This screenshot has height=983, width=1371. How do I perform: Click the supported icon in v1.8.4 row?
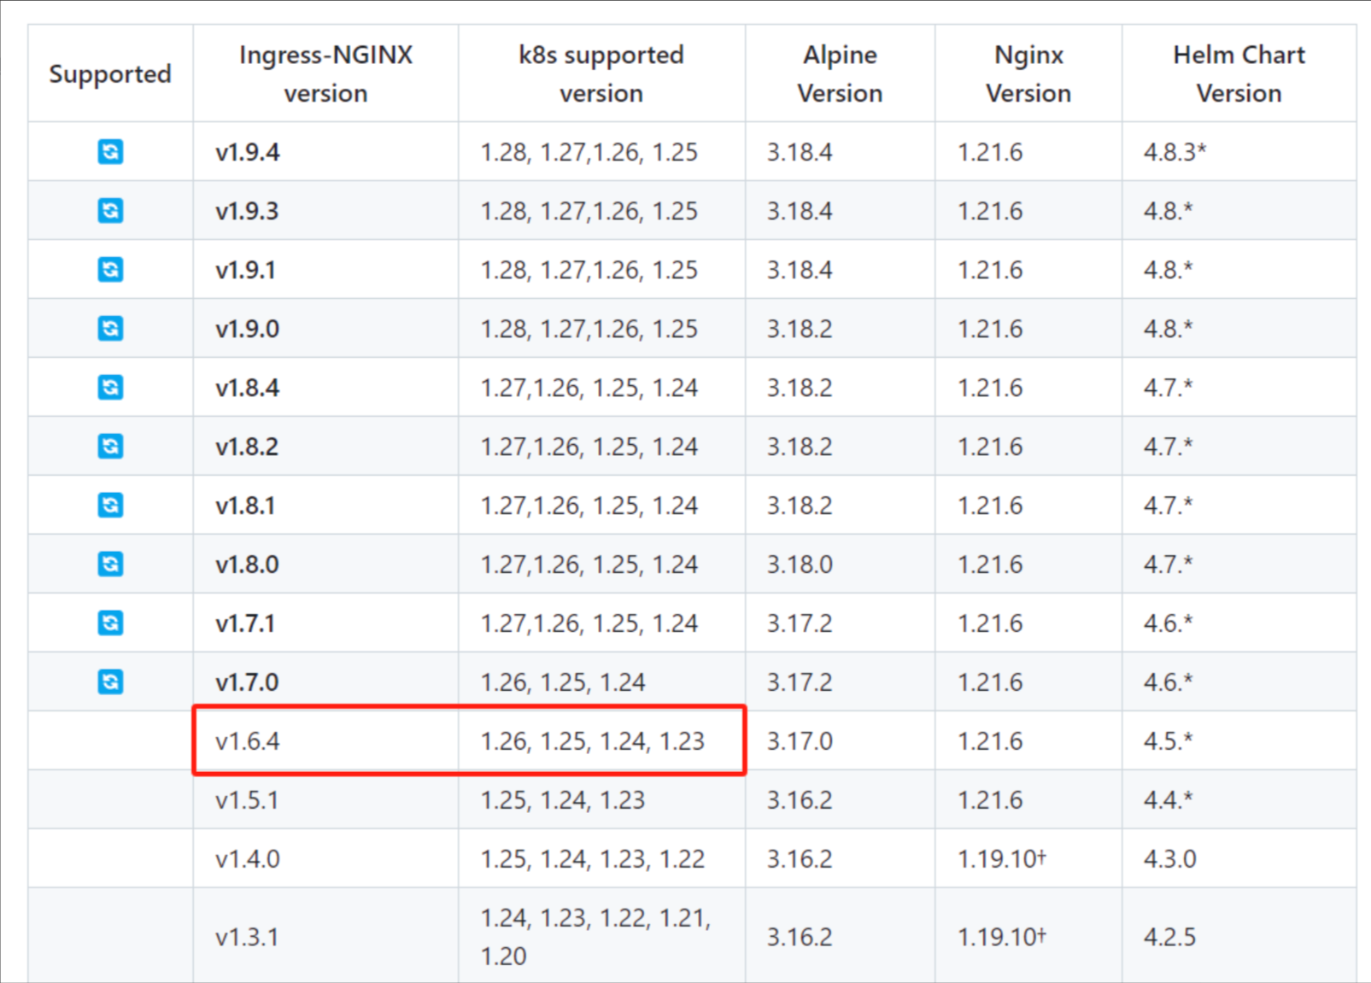click(110, 388)
